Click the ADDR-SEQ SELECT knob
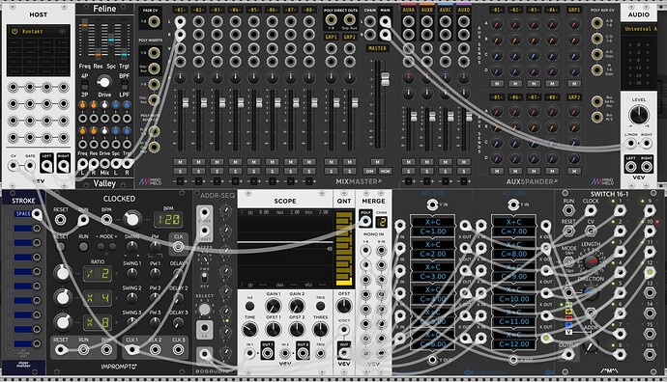 tap(205, 309)
